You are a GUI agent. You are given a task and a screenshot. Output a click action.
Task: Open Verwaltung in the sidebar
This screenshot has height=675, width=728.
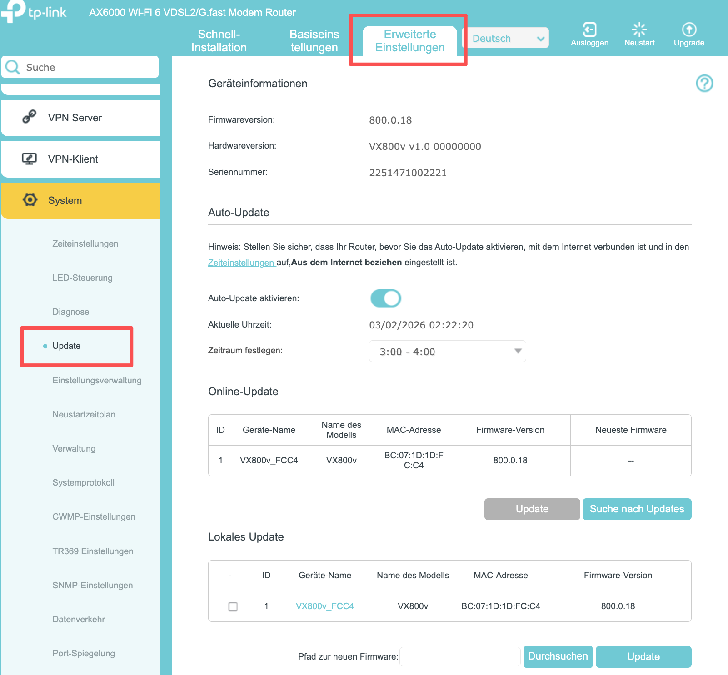(x=74, y=448)
